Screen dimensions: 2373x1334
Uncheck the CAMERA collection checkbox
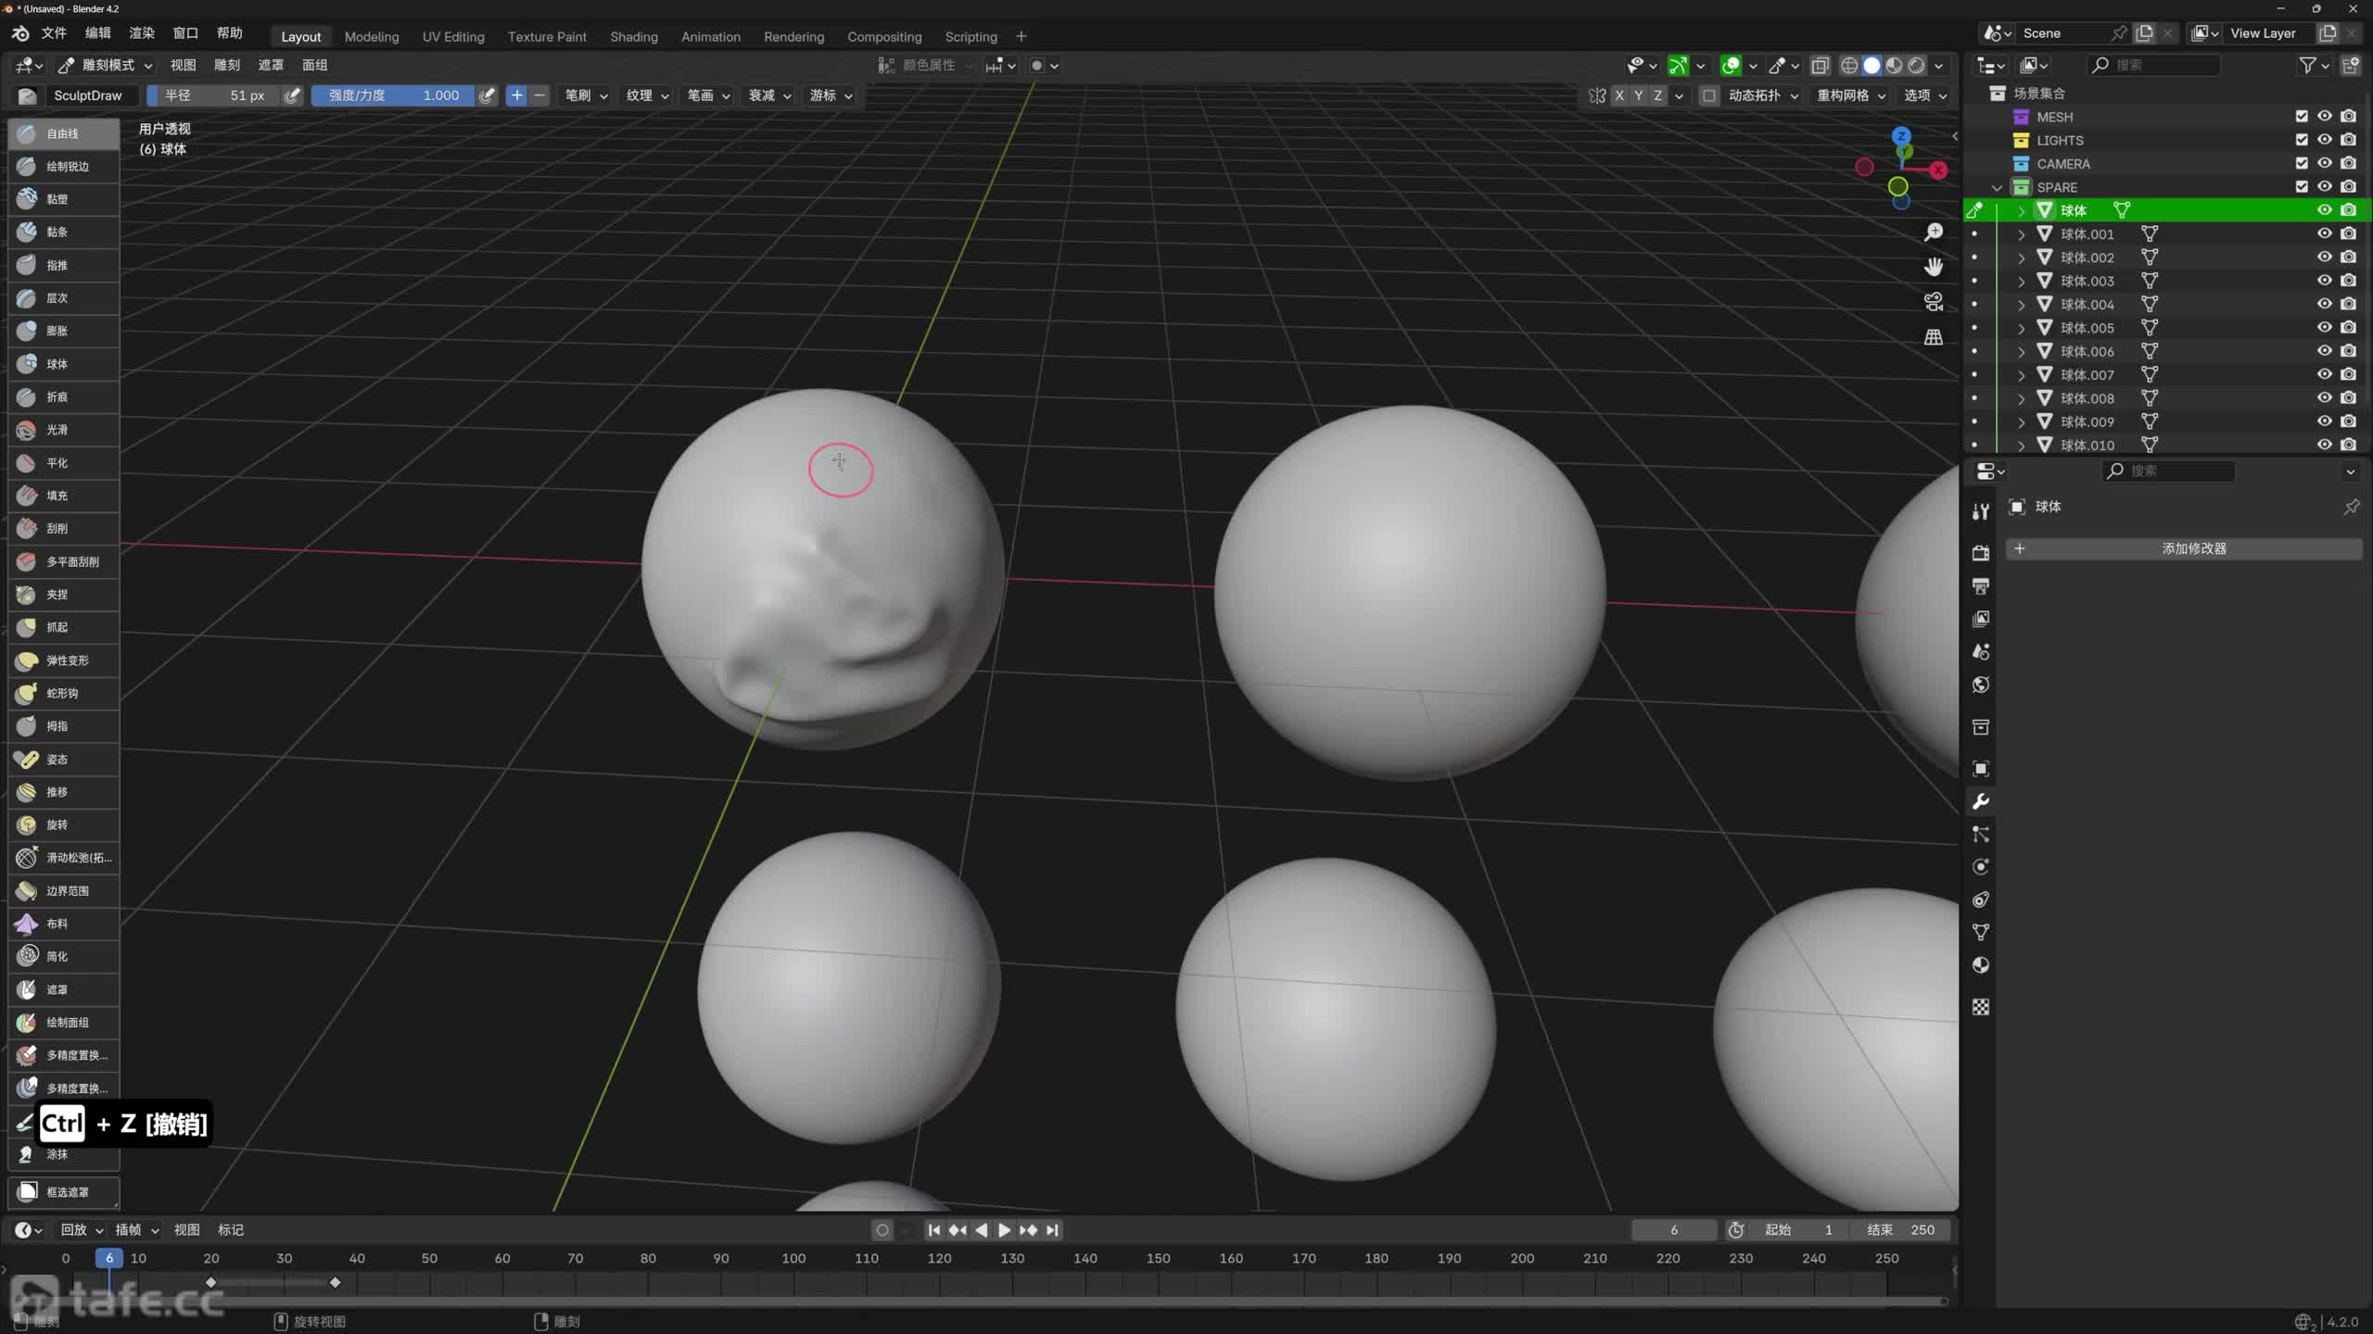[2302, 163]
